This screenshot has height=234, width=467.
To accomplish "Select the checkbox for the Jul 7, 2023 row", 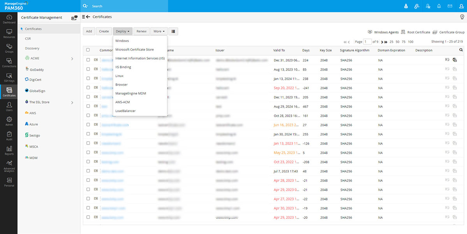I will pyautogui.click(x=88, y=171).
